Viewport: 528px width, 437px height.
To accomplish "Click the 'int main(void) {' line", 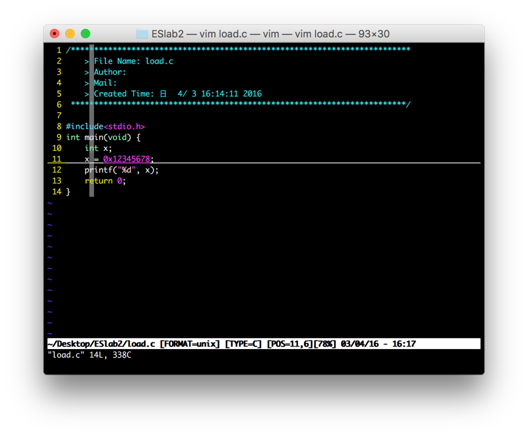I will click(103, 138).
